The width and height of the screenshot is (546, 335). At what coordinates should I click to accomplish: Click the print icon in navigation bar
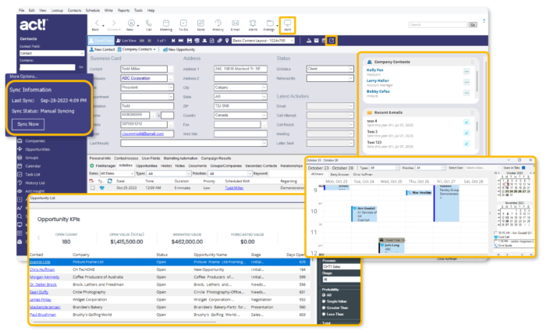(197, 41)
